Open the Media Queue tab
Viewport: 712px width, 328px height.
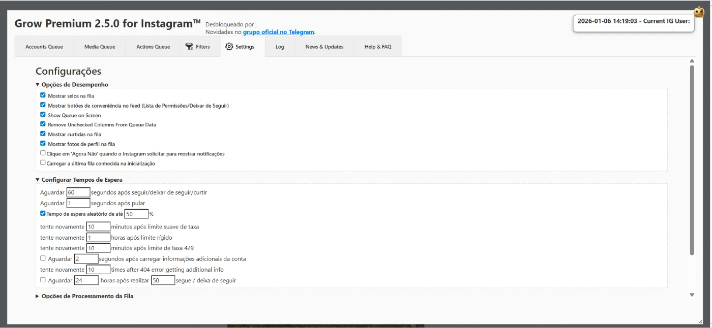tap(100, 47)
